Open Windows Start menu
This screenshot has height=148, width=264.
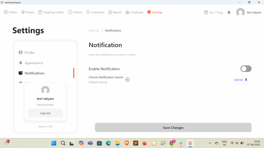click(x=54, y=143)
